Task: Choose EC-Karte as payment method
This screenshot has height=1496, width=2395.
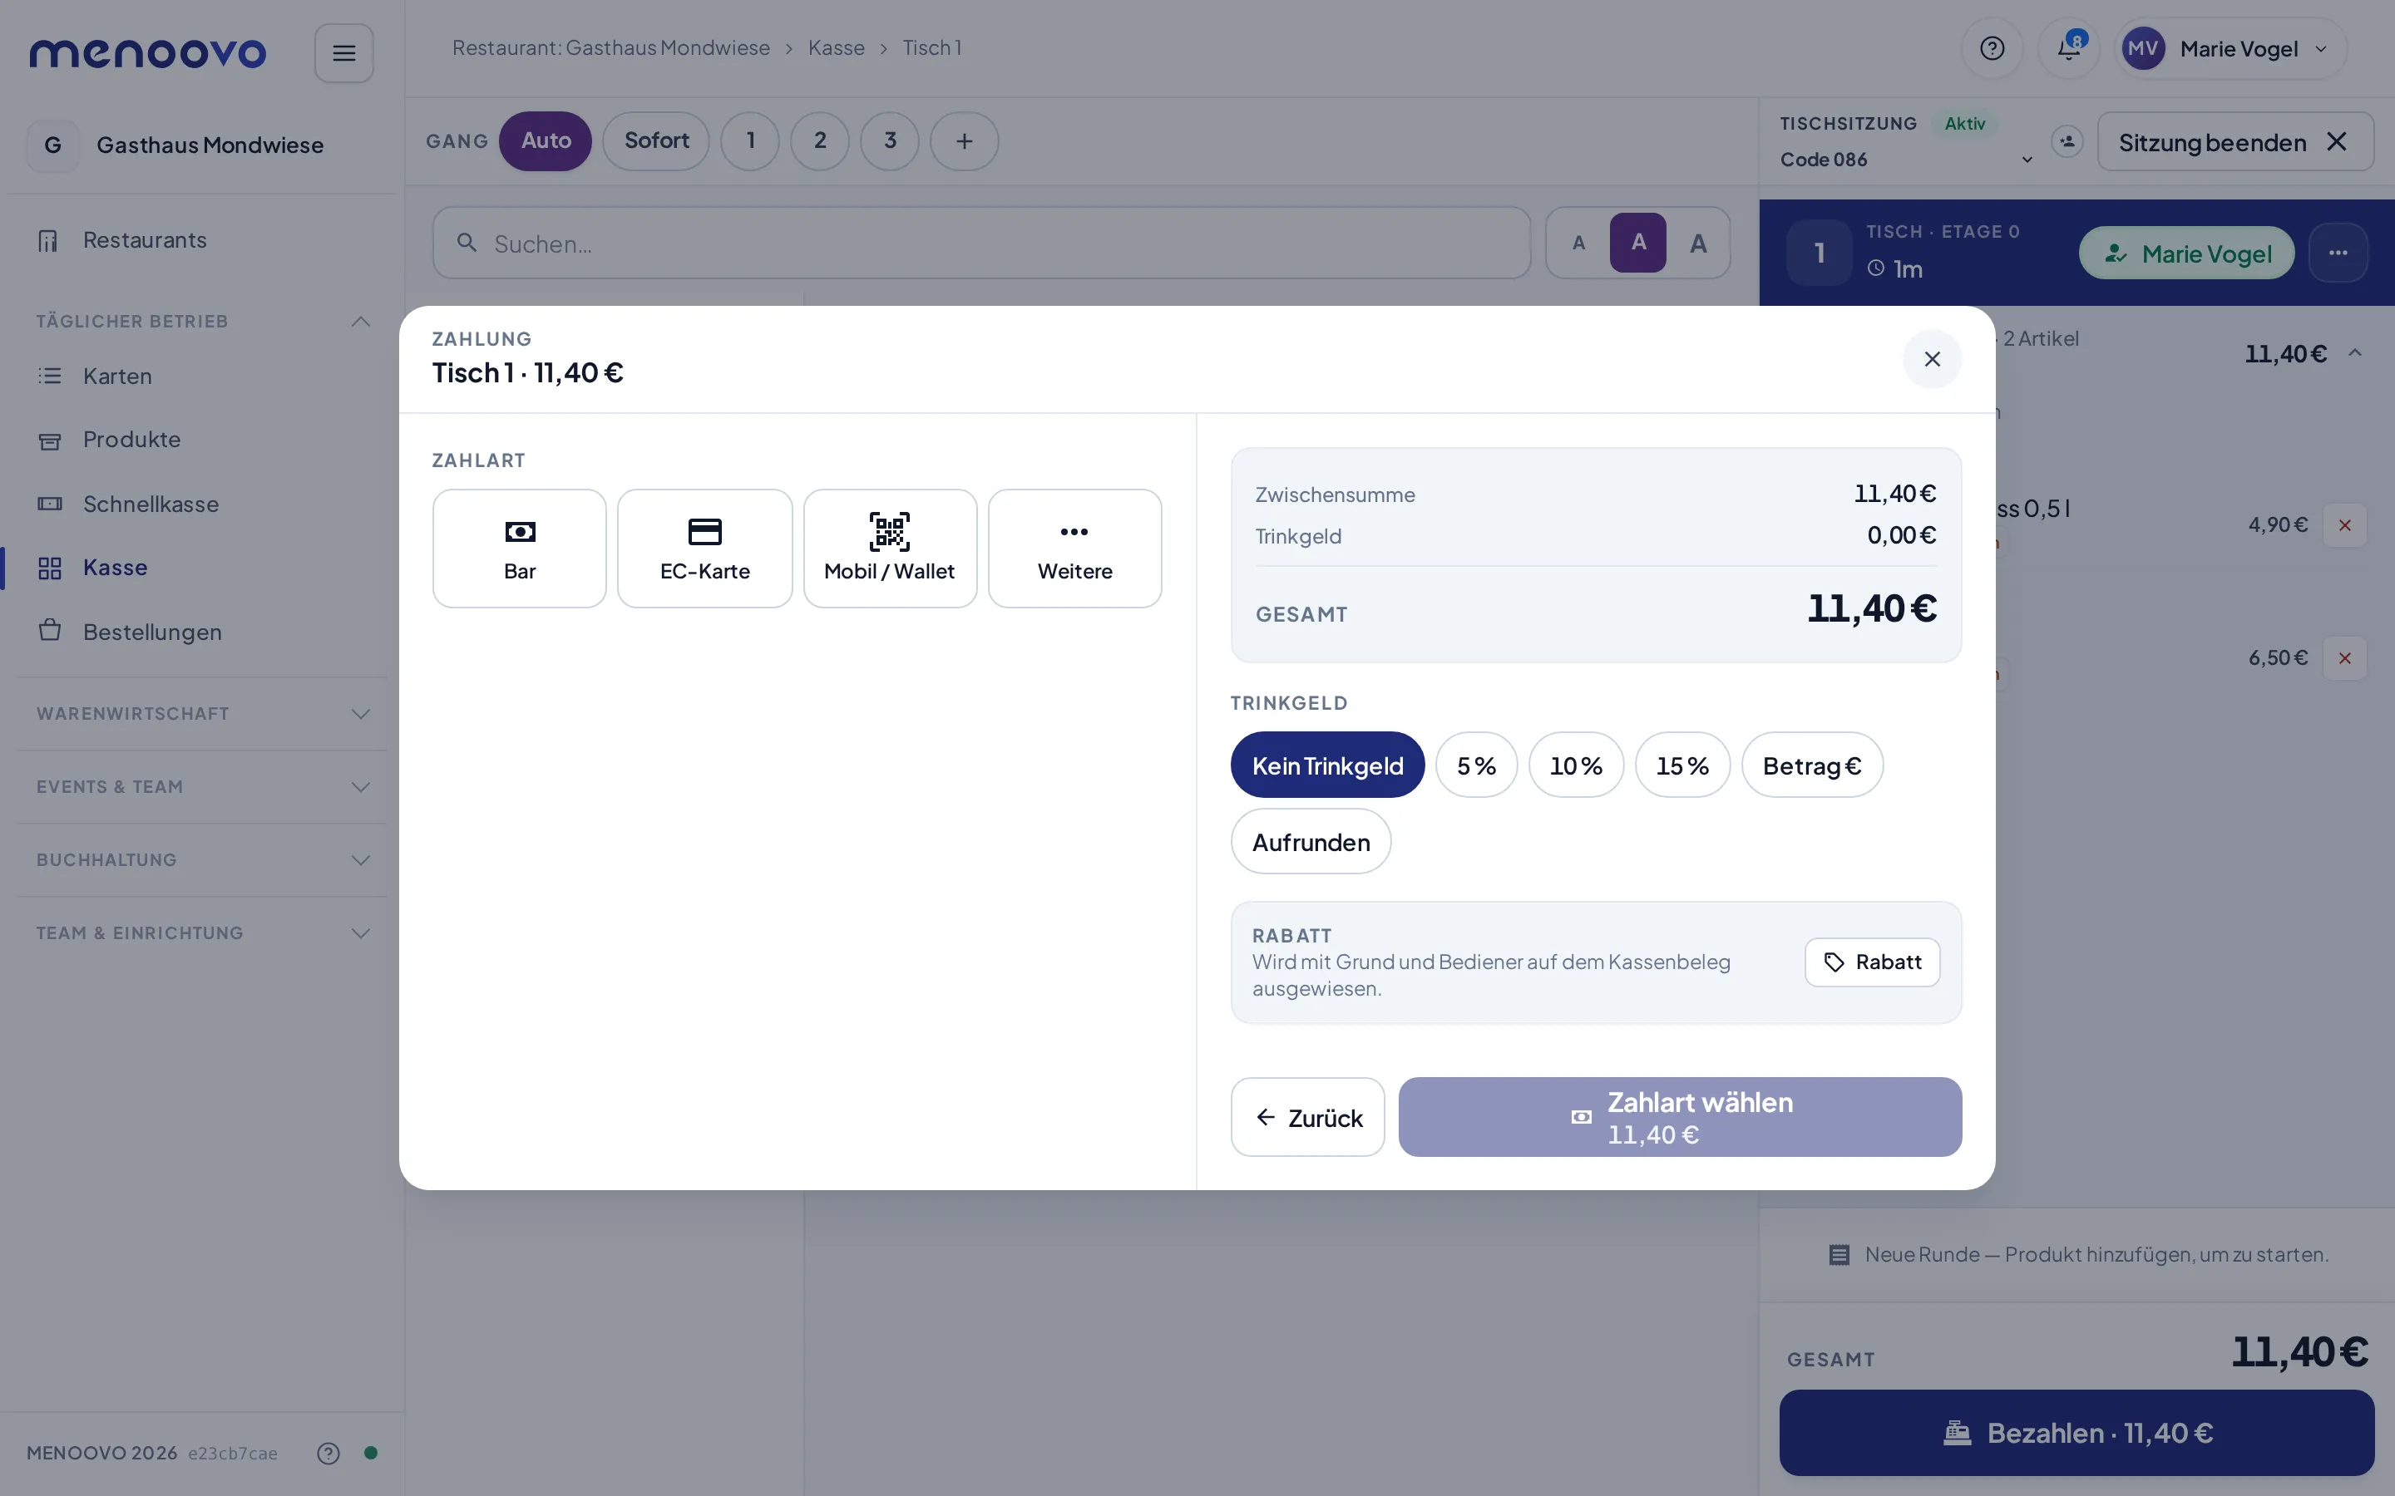Action: [704, 549]
